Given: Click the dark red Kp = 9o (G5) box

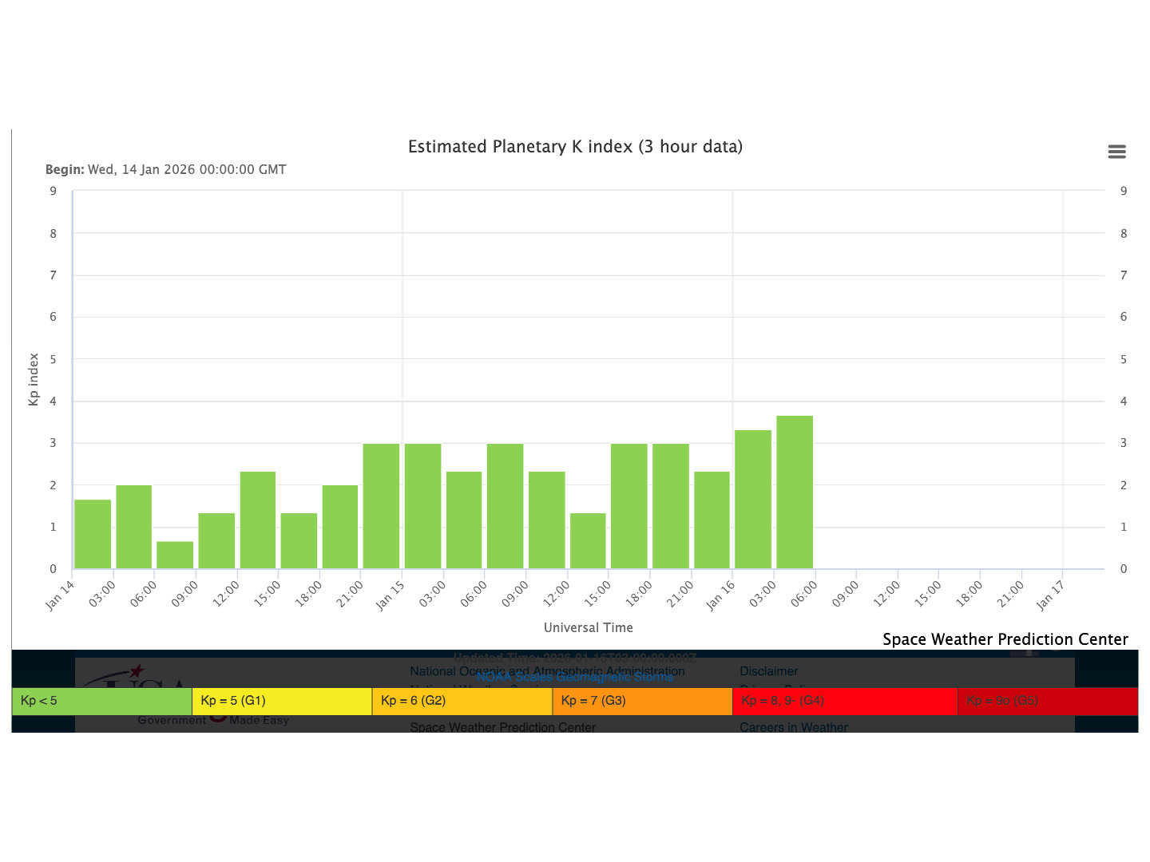Looking at the screenshot, I should click(1047, 701).
